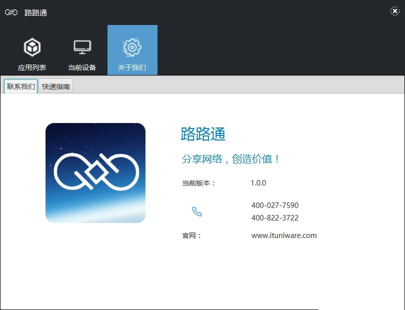Click the version number 1.0.0

258,183
